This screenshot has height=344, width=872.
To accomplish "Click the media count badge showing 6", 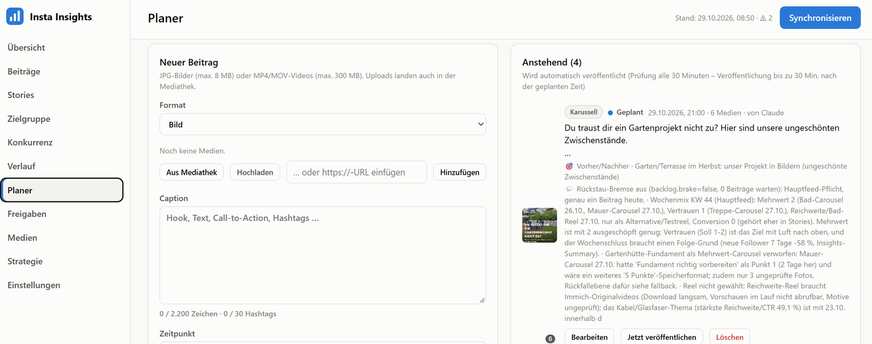I will [551, 339].
